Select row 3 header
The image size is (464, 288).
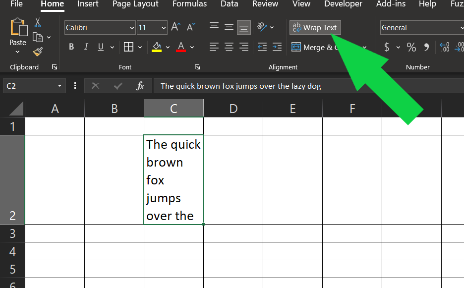click(12, 233)
